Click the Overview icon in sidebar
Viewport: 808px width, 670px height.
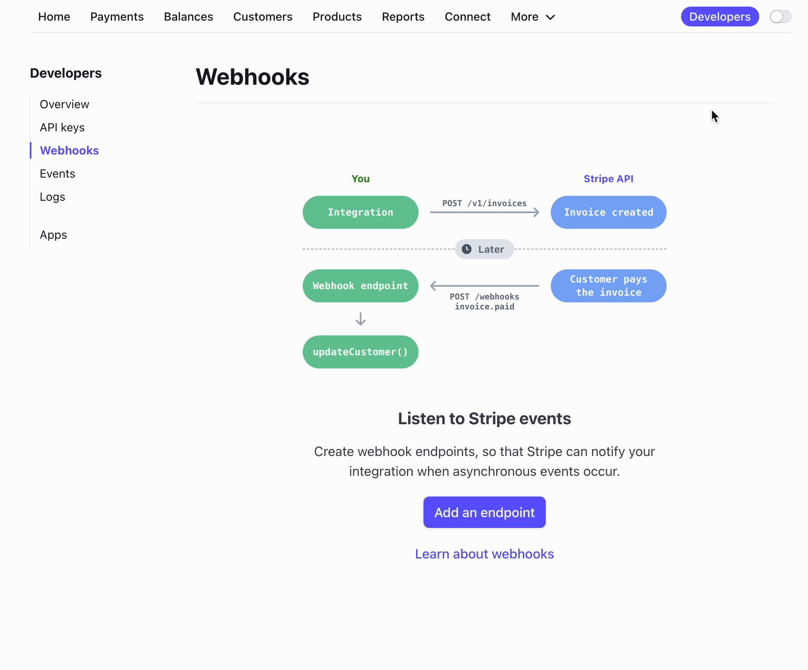65,104
